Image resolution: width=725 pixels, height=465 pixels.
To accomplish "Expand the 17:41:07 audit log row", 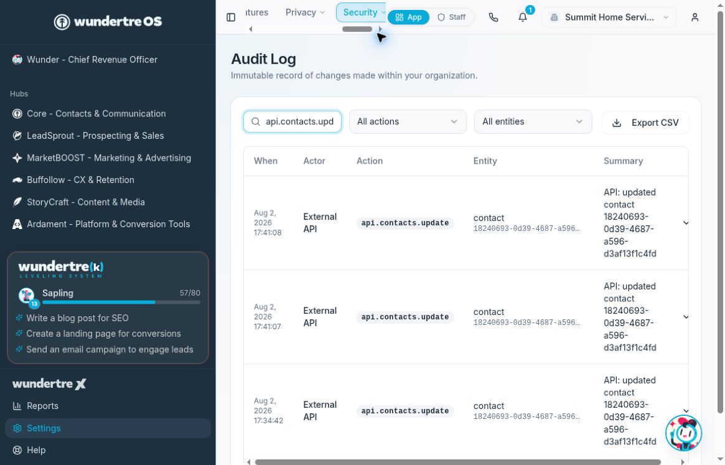I will pos(686,317).
